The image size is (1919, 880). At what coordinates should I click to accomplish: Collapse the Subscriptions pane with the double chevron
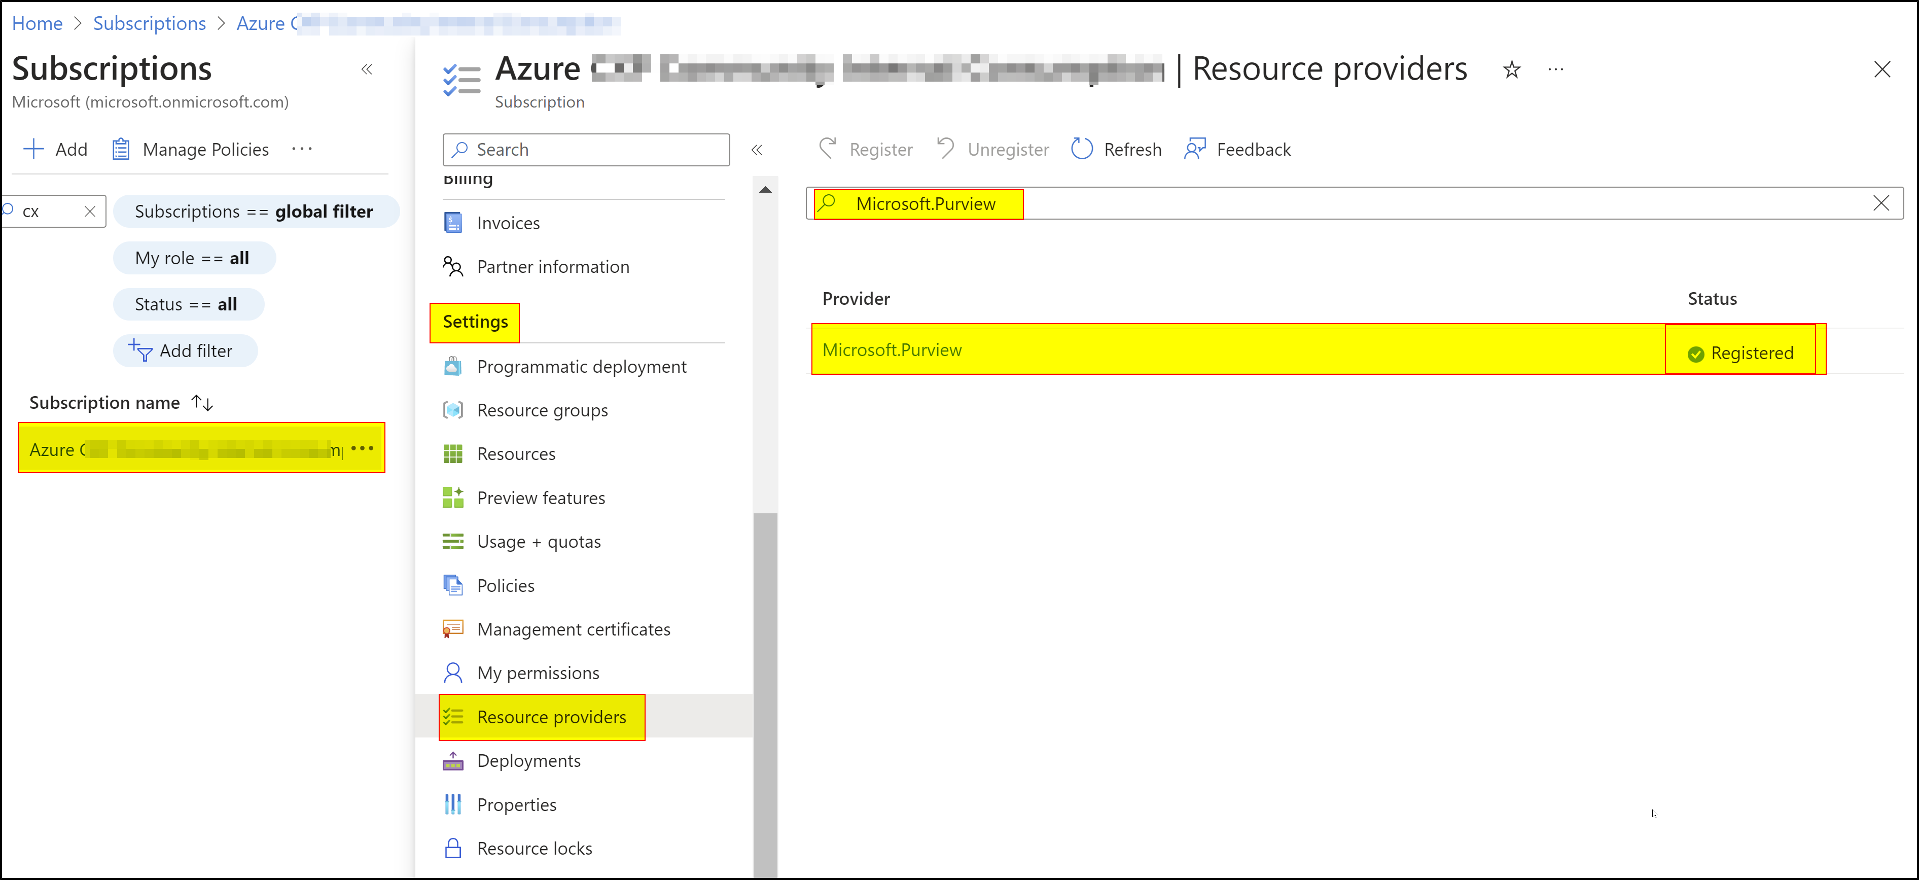click(367, 69)
